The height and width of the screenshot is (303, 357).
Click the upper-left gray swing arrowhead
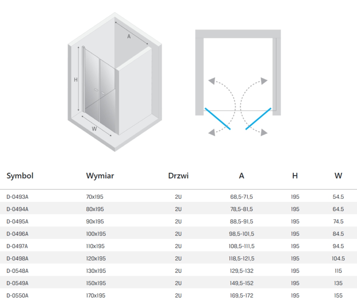[212, 81]
